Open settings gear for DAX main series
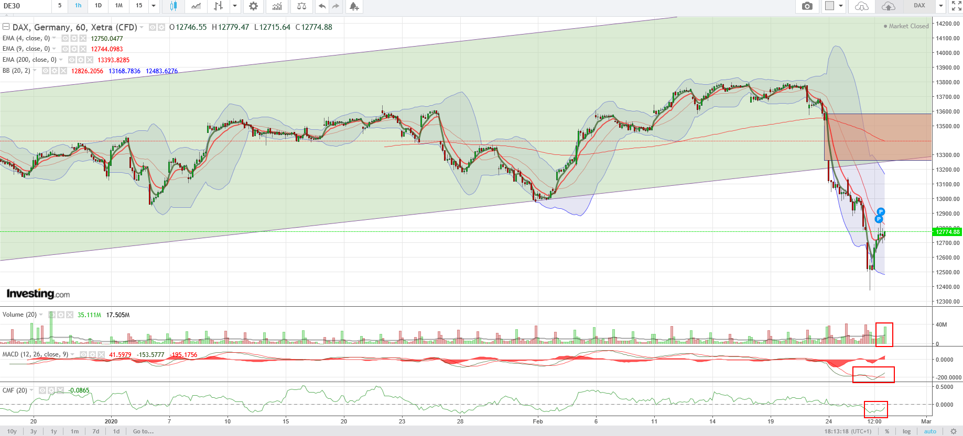The width and height of the screenshot is (963, 436). pos(161,27)
